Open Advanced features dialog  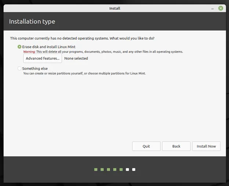tap(43, 58)
